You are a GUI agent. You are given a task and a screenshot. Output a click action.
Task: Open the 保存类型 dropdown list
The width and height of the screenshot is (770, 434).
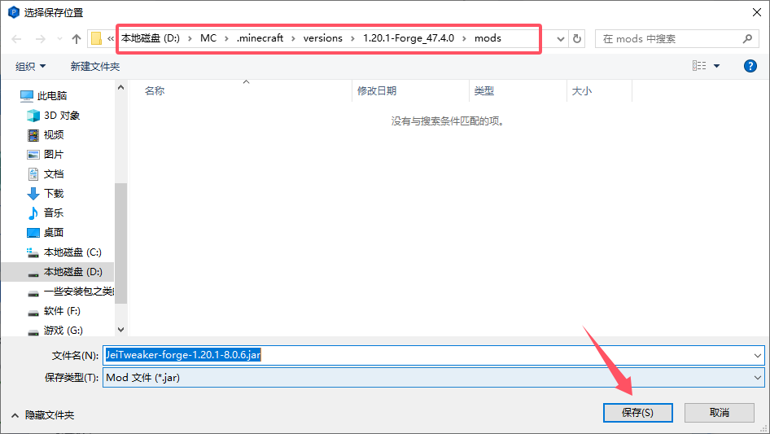coord(758,378)
